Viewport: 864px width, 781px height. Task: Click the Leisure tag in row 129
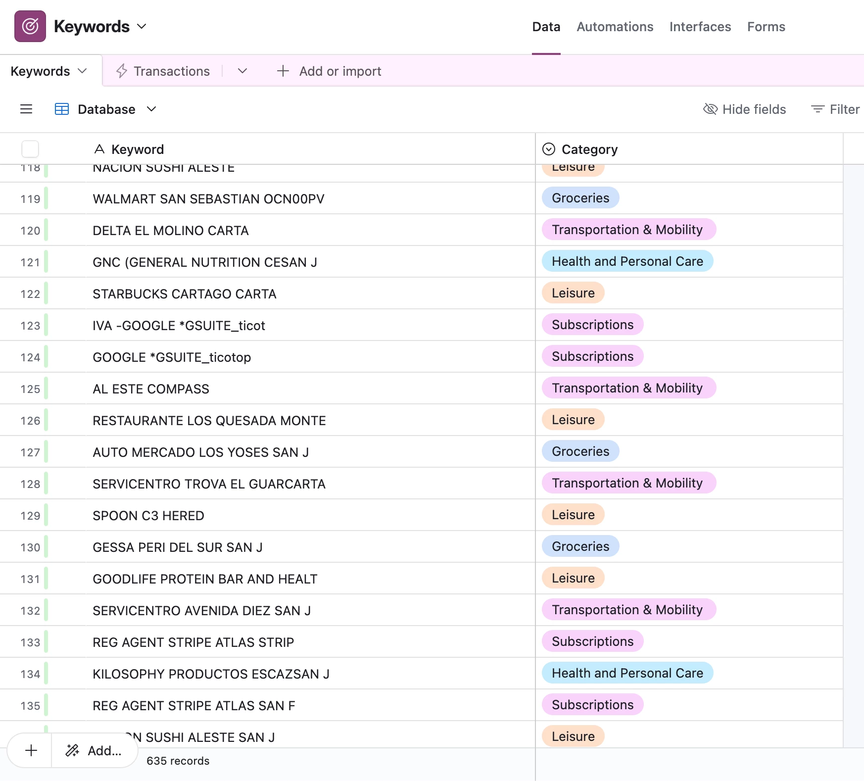click(573, 515)
